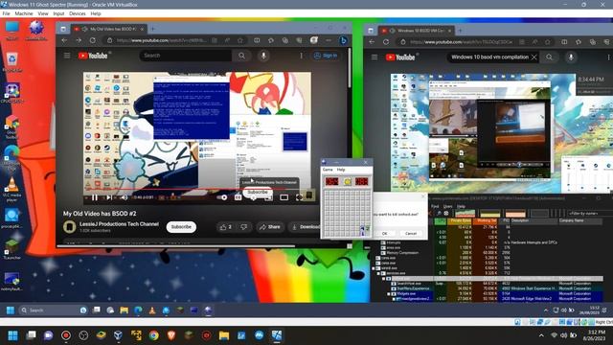Click OK in the kill svchost dialog
The height and width of the screenshot is (345, 613).
(x=384, y=234)
